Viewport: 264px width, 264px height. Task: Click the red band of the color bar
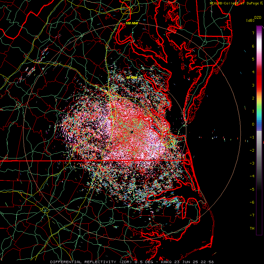click(259, 79)
